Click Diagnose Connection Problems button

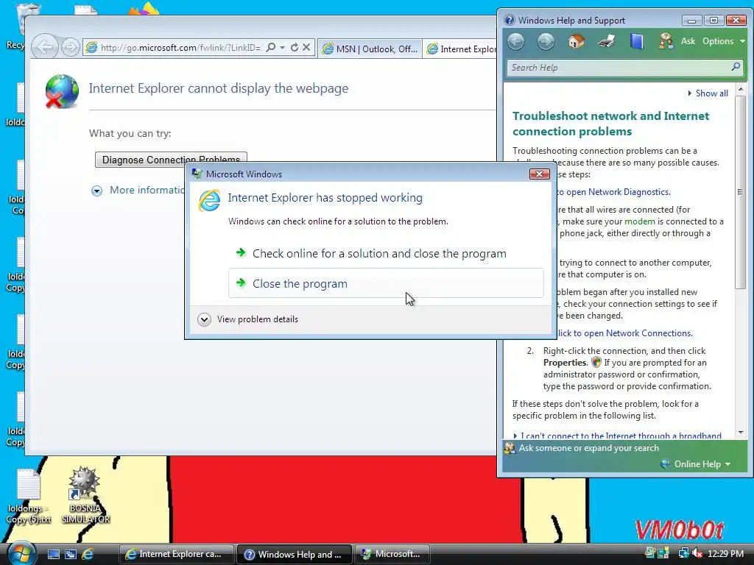point(171,159)
